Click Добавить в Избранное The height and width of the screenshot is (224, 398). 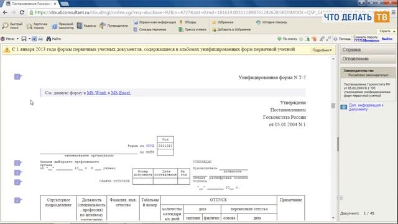point(231,29)
